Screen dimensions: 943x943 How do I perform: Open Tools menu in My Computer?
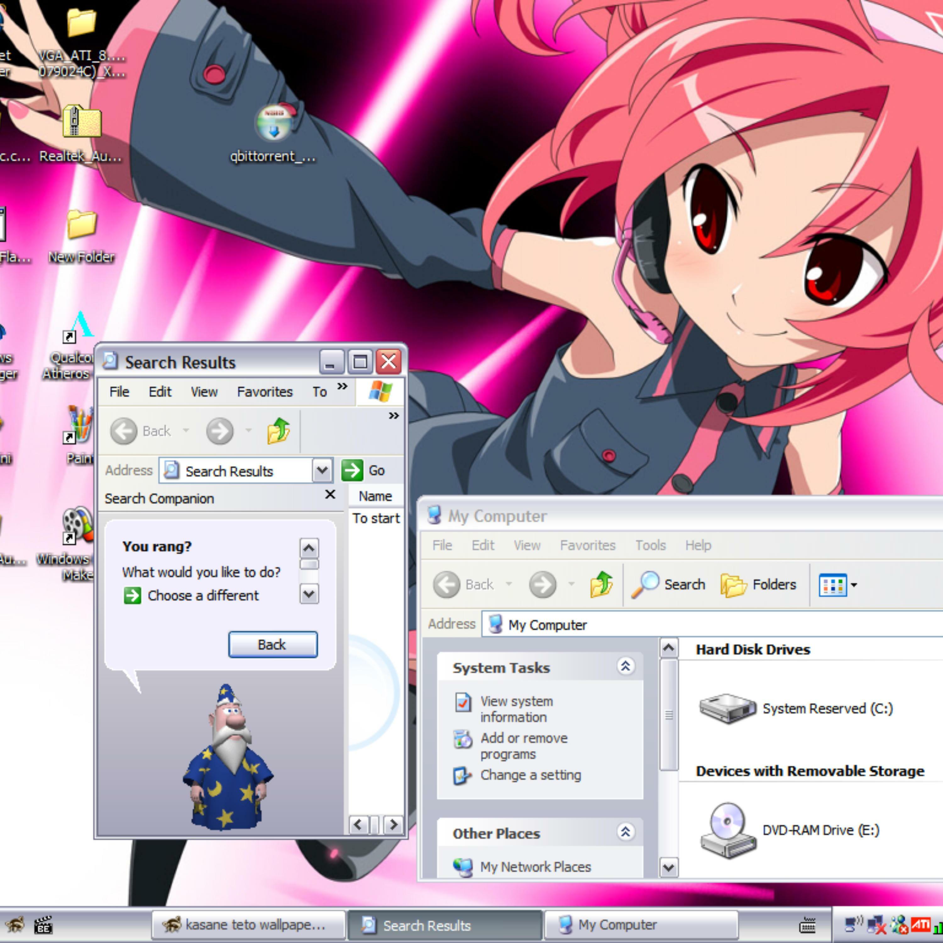coord(650,545)
